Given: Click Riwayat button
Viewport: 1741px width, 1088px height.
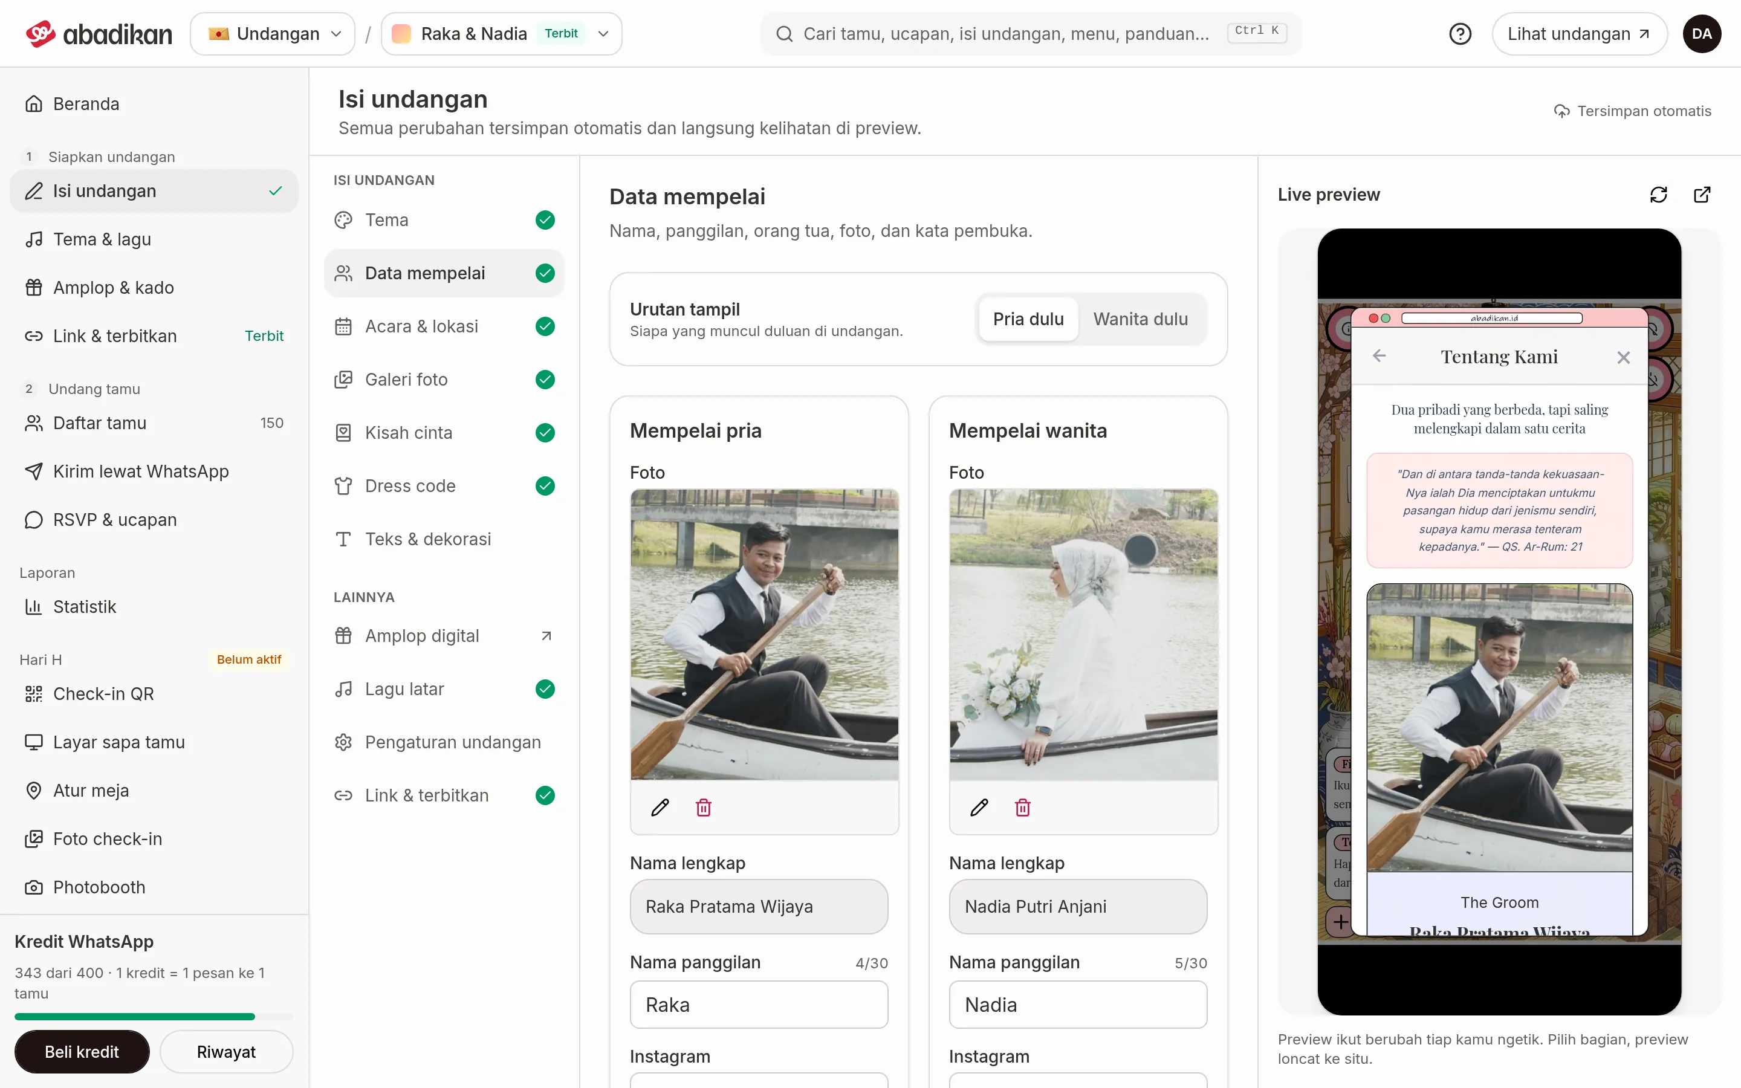Looking at the screenshot, I should tap(226, 1052).
